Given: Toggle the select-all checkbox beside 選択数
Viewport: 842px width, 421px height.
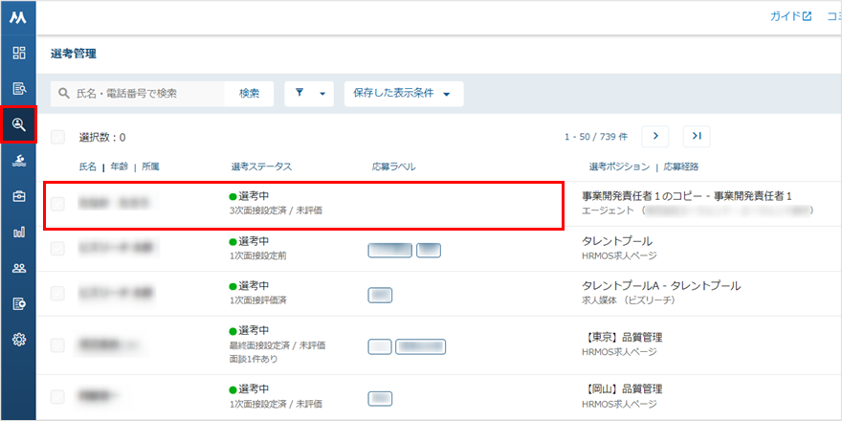Looking at the screenshot, I should pyautogui.click(x=57, y=138).
